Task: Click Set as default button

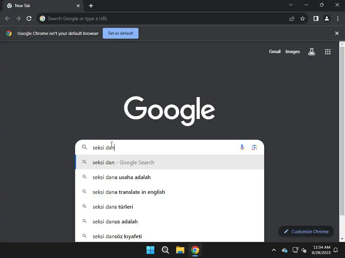Action: [121, 33]
